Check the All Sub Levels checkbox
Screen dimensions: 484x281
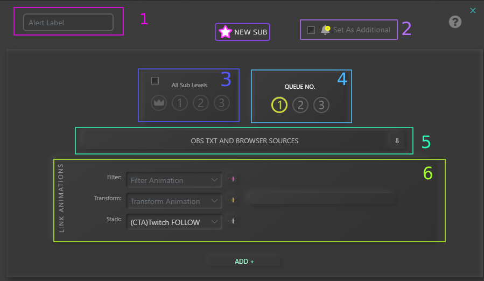(x=155, y=81)
